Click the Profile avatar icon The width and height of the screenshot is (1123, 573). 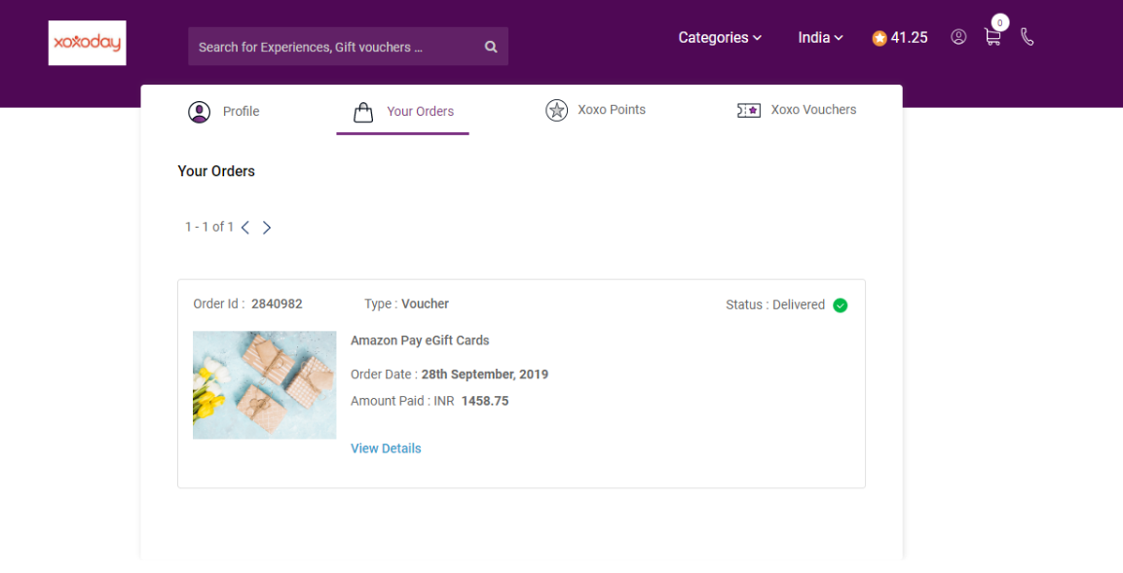(x=199, y=112)
